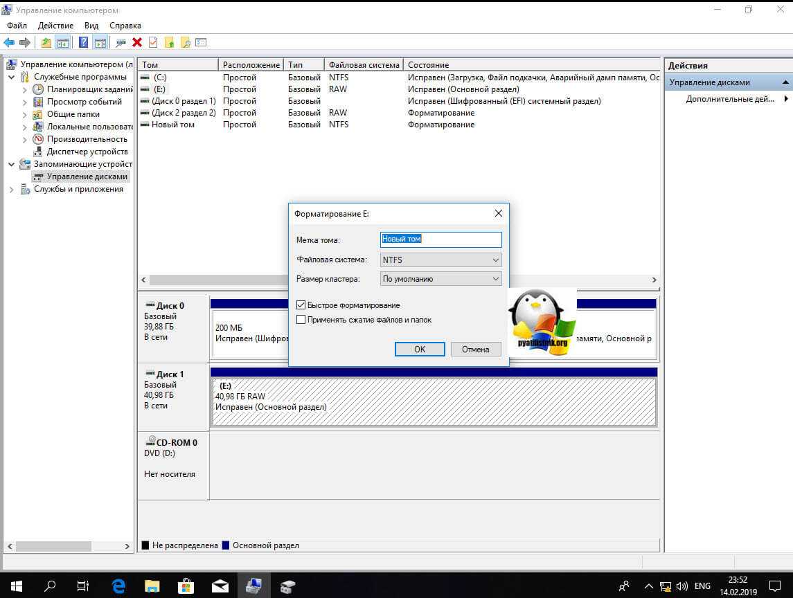Click the Метка тома text field
Viewport: 793px width, 598px height.
[x=440, y=239]
